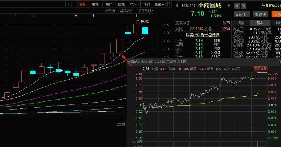Click stock code 600415
The height and width of the screenshot is (147, 281).
click(x=189, y=6)
